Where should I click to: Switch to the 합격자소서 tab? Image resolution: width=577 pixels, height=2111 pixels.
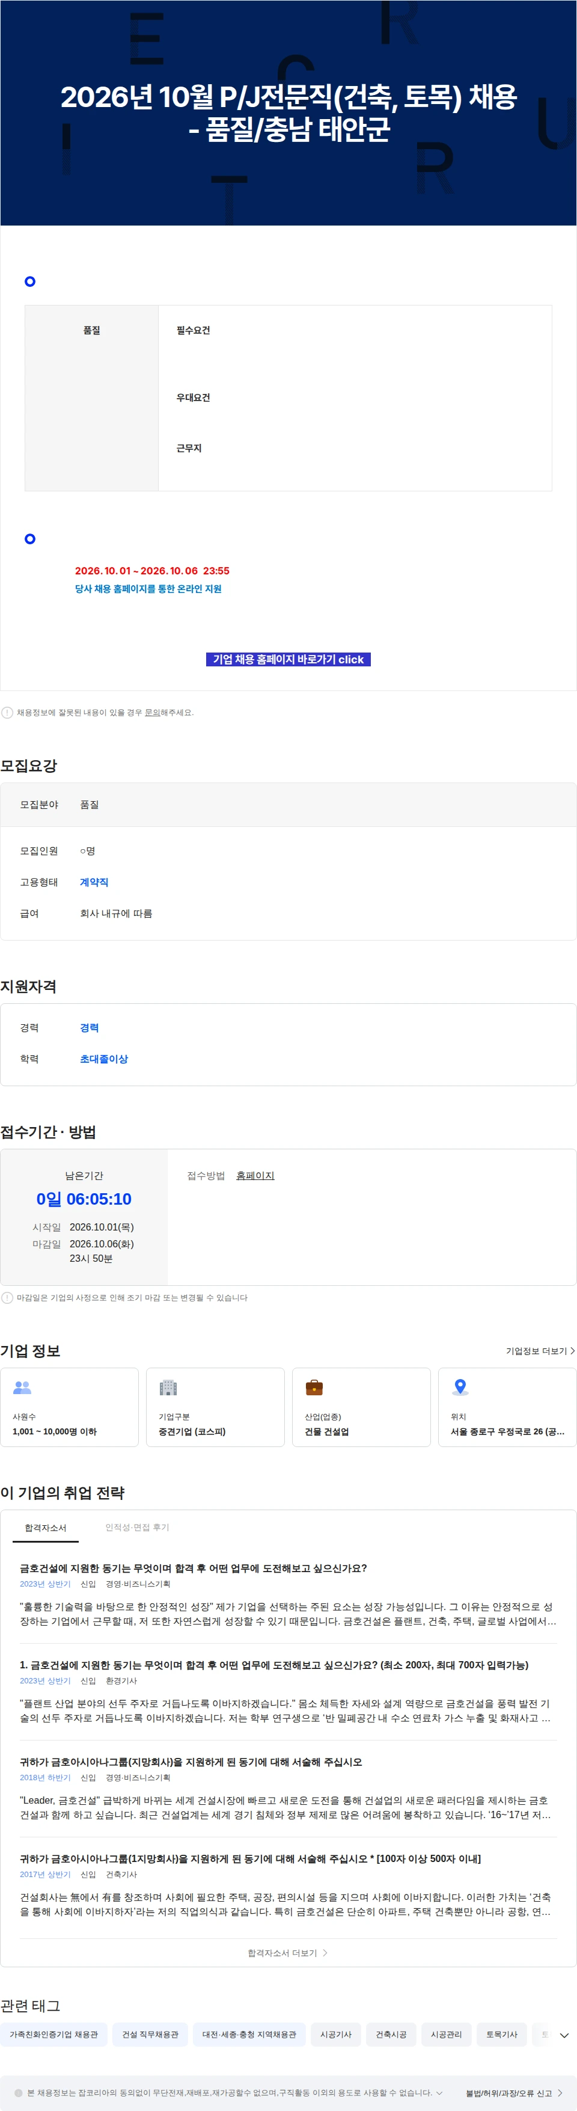45,1528
